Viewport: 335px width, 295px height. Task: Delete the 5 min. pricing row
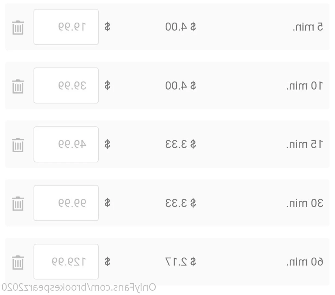coord(18,28)
